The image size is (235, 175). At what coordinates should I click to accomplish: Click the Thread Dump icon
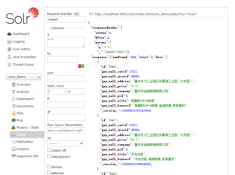point(9,64)
